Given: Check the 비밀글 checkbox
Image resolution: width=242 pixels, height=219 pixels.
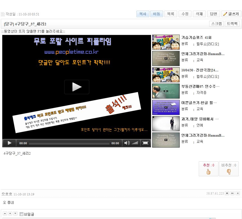Looking at the screenshot, I should click(x=22, y=214).
